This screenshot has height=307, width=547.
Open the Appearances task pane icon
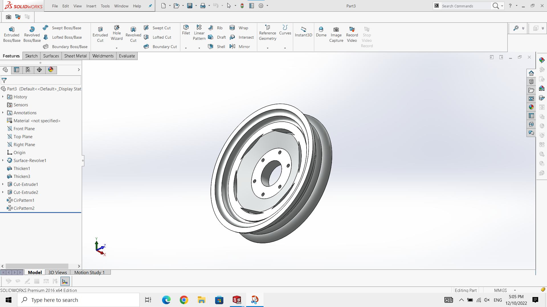(531, 107)
